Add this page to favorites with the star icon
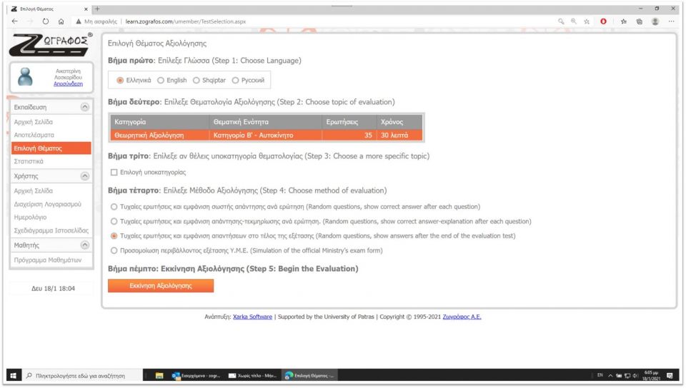 [x=586, y=21]
